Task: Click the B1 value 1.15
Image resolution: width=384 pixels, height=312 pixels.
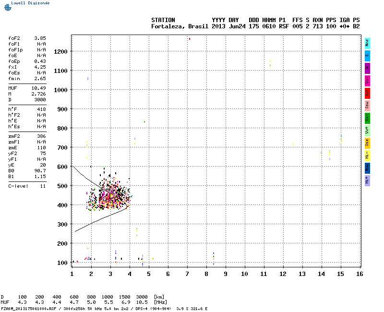Action: pos(40,177)
